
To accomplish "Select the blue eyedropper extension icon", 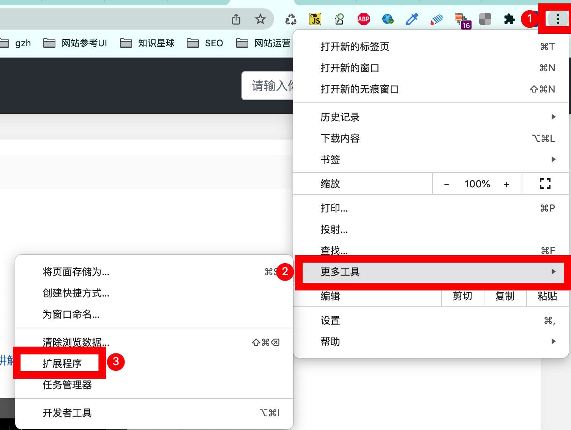I will tap(412, 19).
